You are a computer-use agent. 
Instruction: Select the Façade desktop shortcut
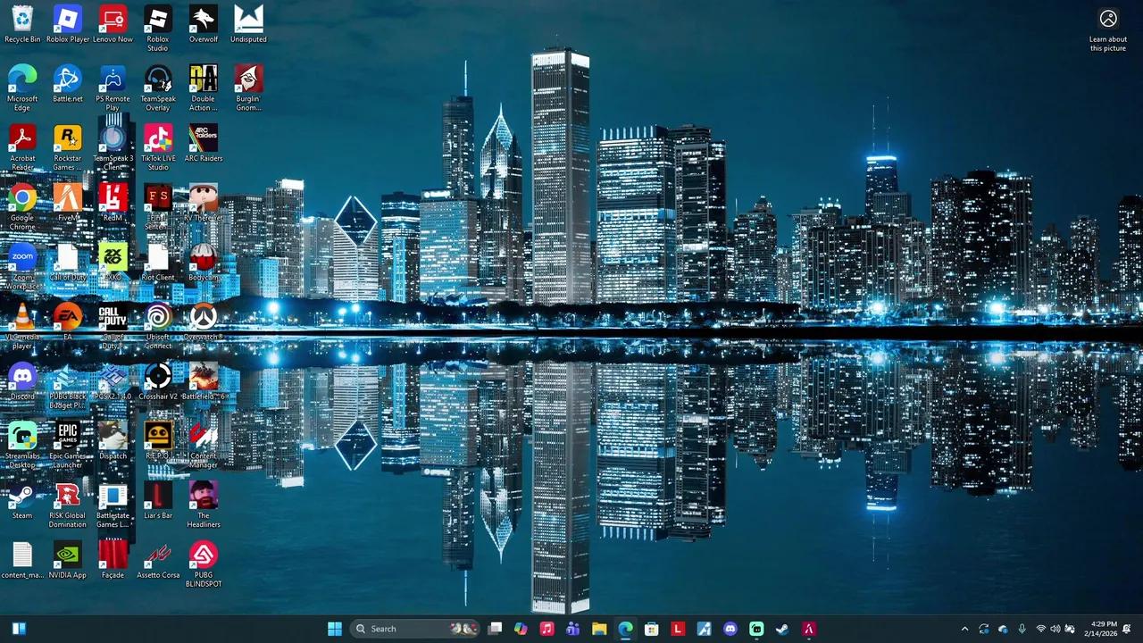(113, 561)
